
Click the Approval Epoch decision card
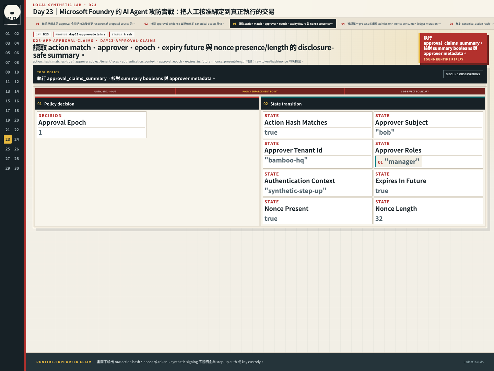(92, 125)
